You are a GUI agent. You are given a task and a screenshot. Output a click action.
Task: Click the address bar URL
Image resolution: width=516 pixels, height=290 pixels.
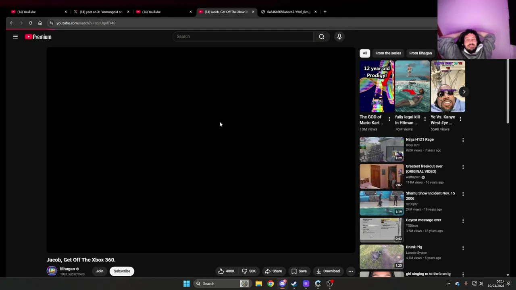[86, 23]
